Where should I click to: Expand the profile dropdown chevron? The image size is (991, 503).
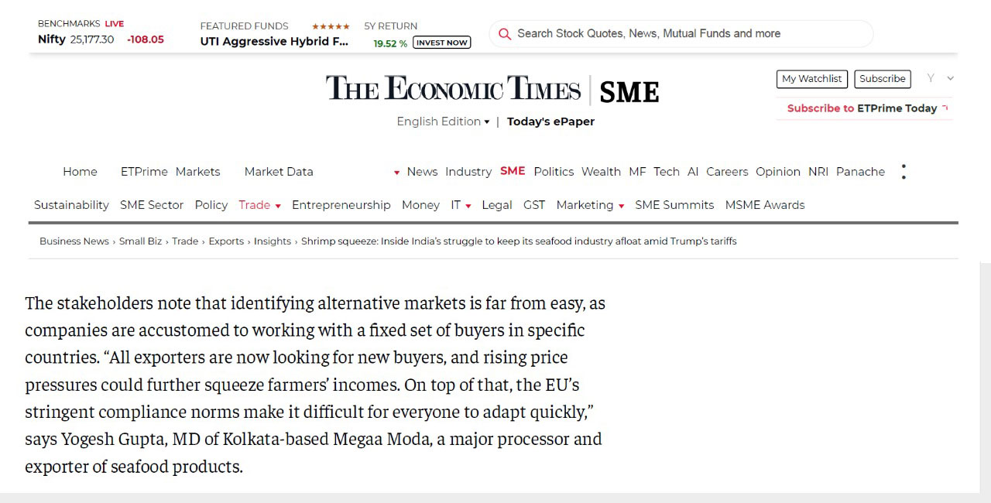point(951,78)
